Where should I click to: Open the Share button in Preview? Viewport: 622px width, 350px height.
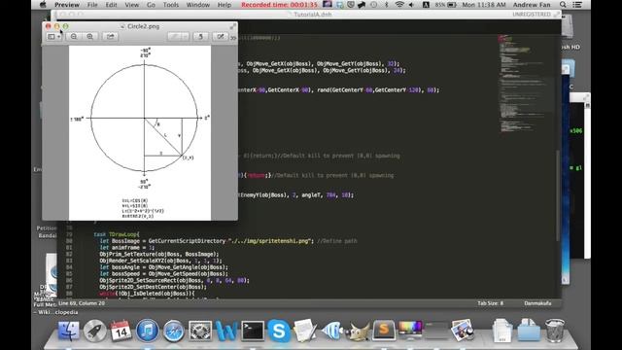(x=110, y=37)
